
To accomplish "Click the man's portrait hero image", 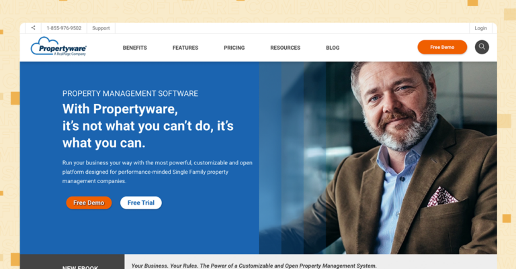I will coord(378,158).
